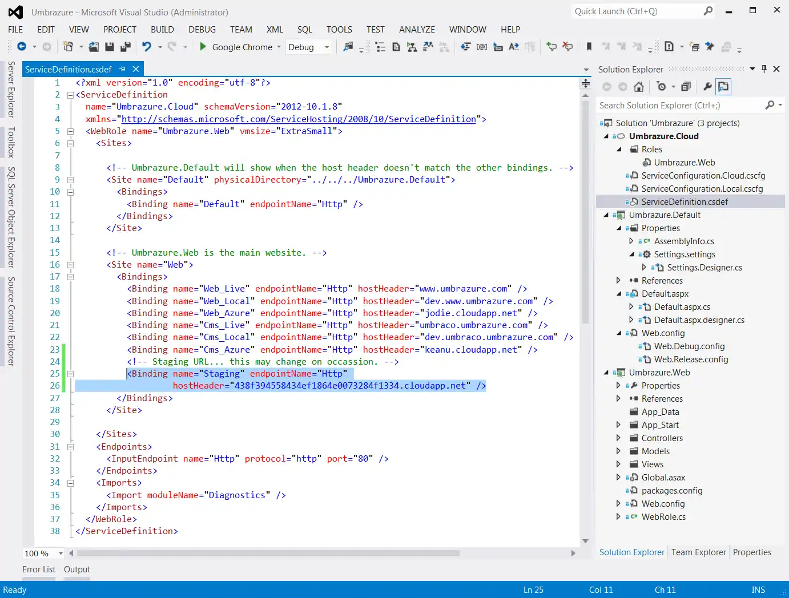The width and height of the screenshot is (789, 598).
Task: Click the Collapse All icon in Solution Explorer
Action: 686,87
